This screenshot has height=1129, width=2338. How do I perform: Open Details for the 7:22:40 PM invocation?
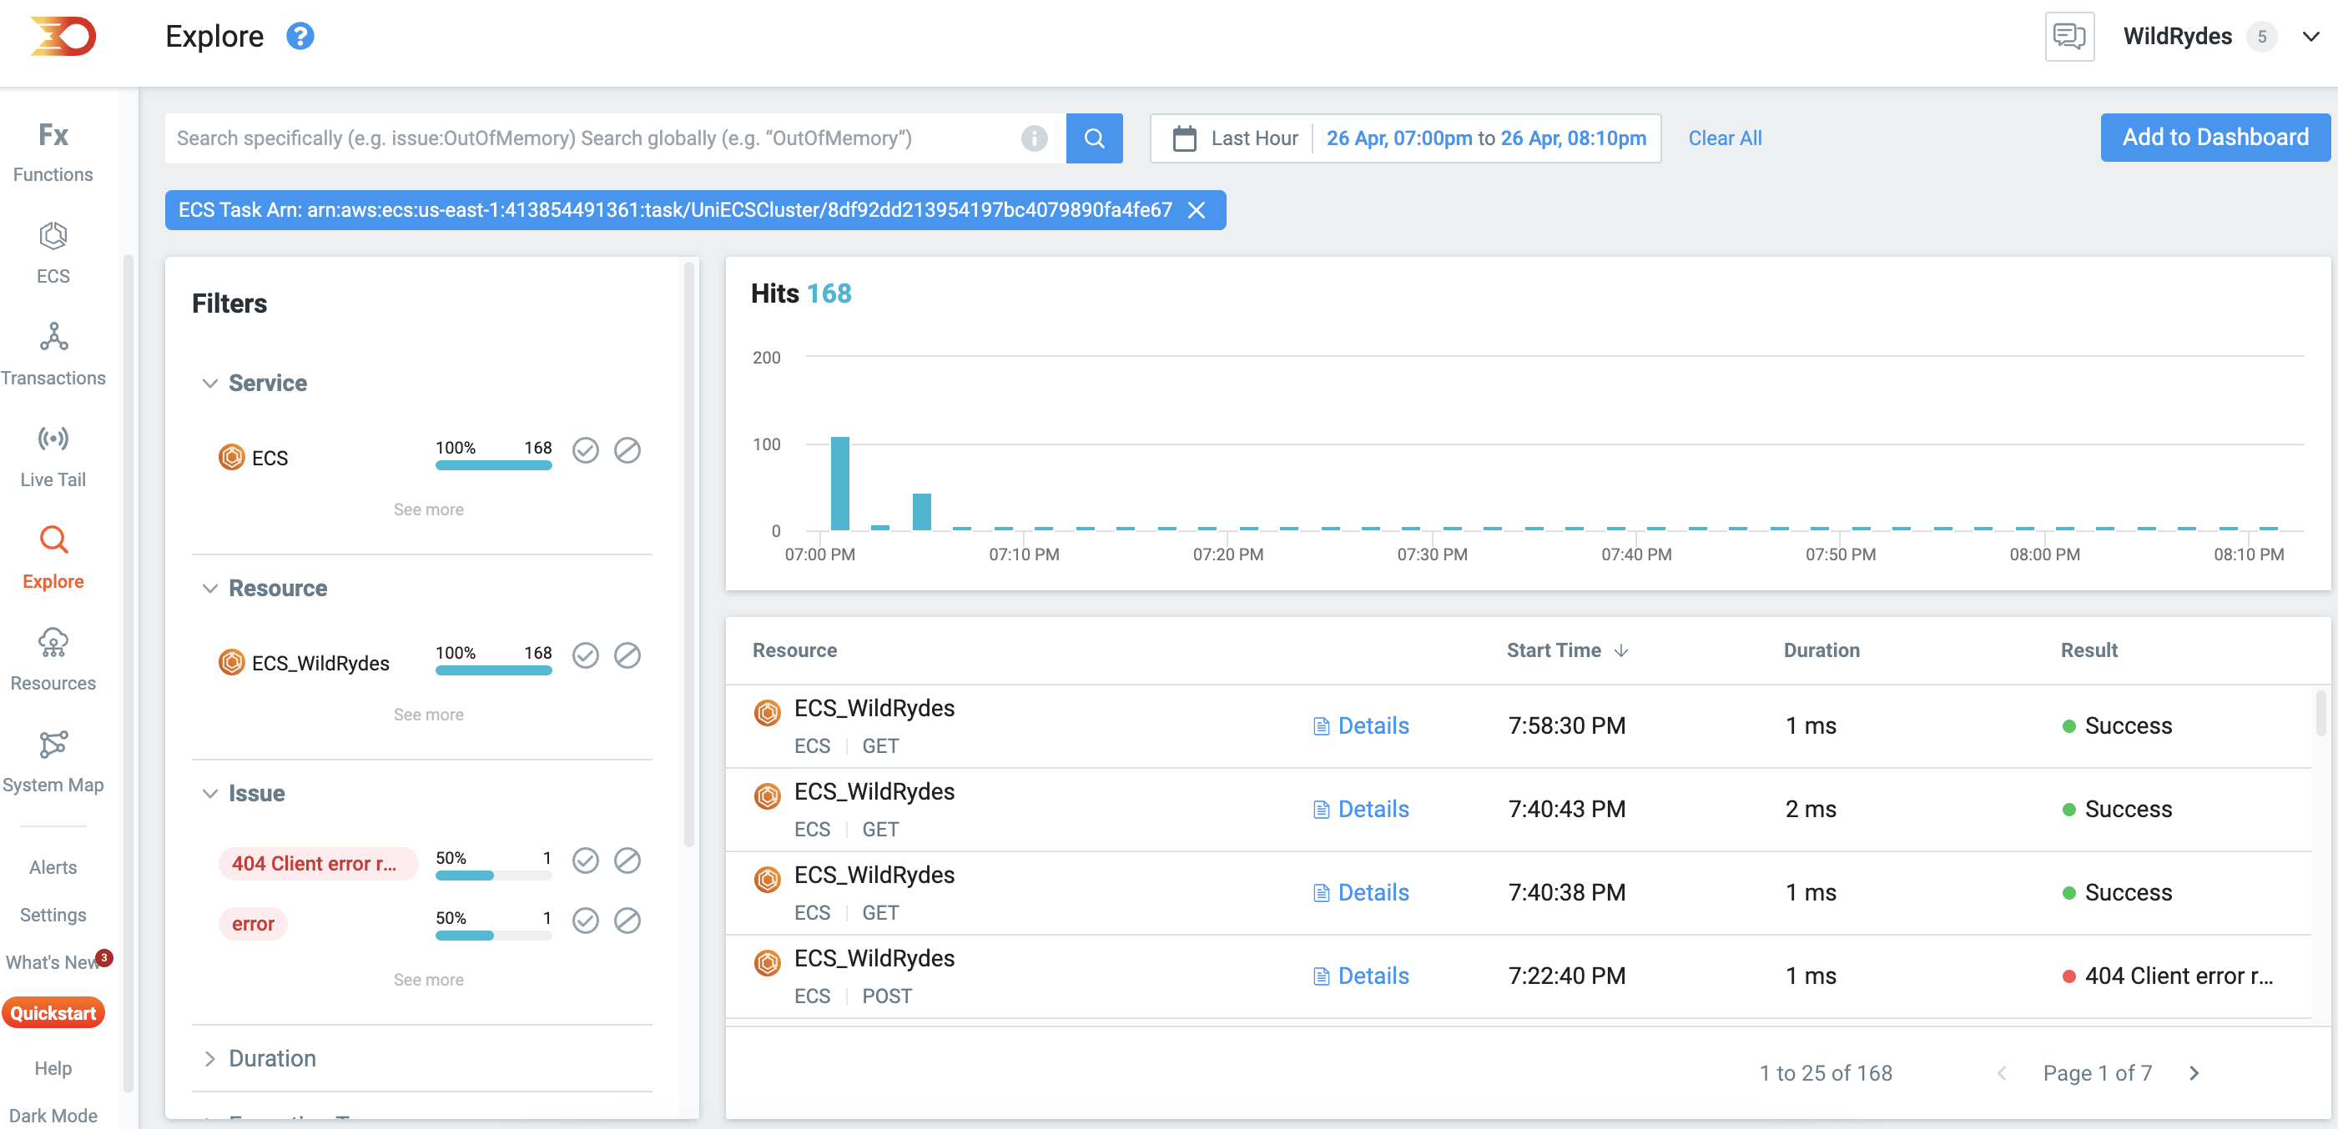coord(1361,976)
